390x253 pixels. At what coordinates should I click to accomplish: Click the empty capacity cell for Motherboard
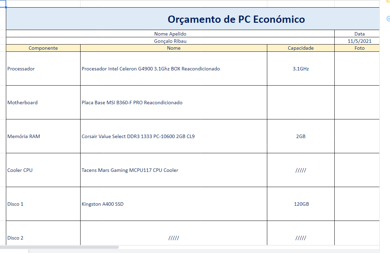point(301,102)
